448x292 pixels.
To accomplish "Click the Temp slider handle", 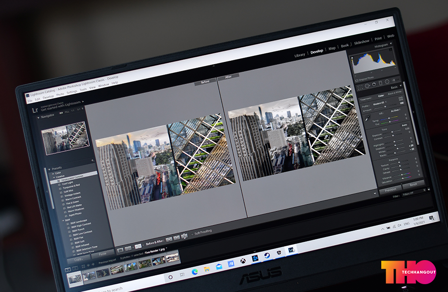I will coord(389,118).
